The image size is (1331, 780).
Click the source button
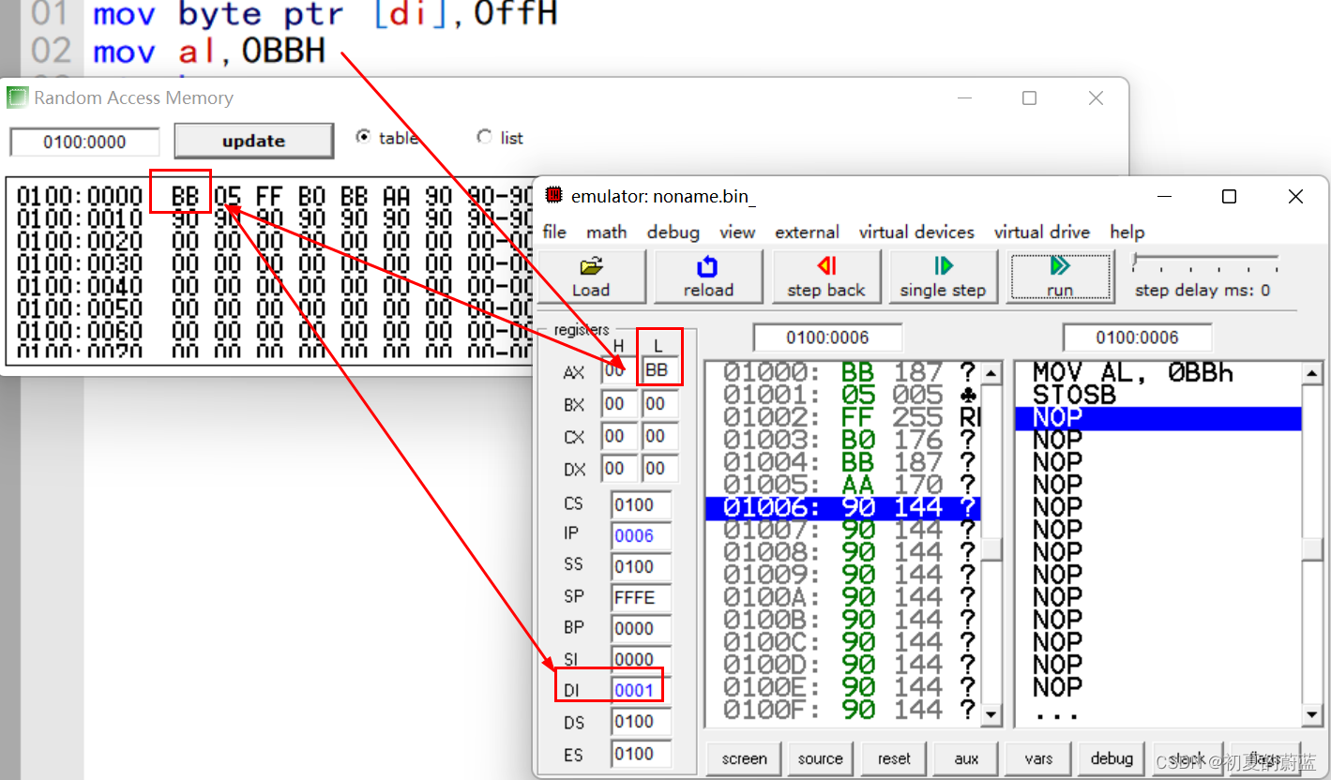[x=821, y=758]
